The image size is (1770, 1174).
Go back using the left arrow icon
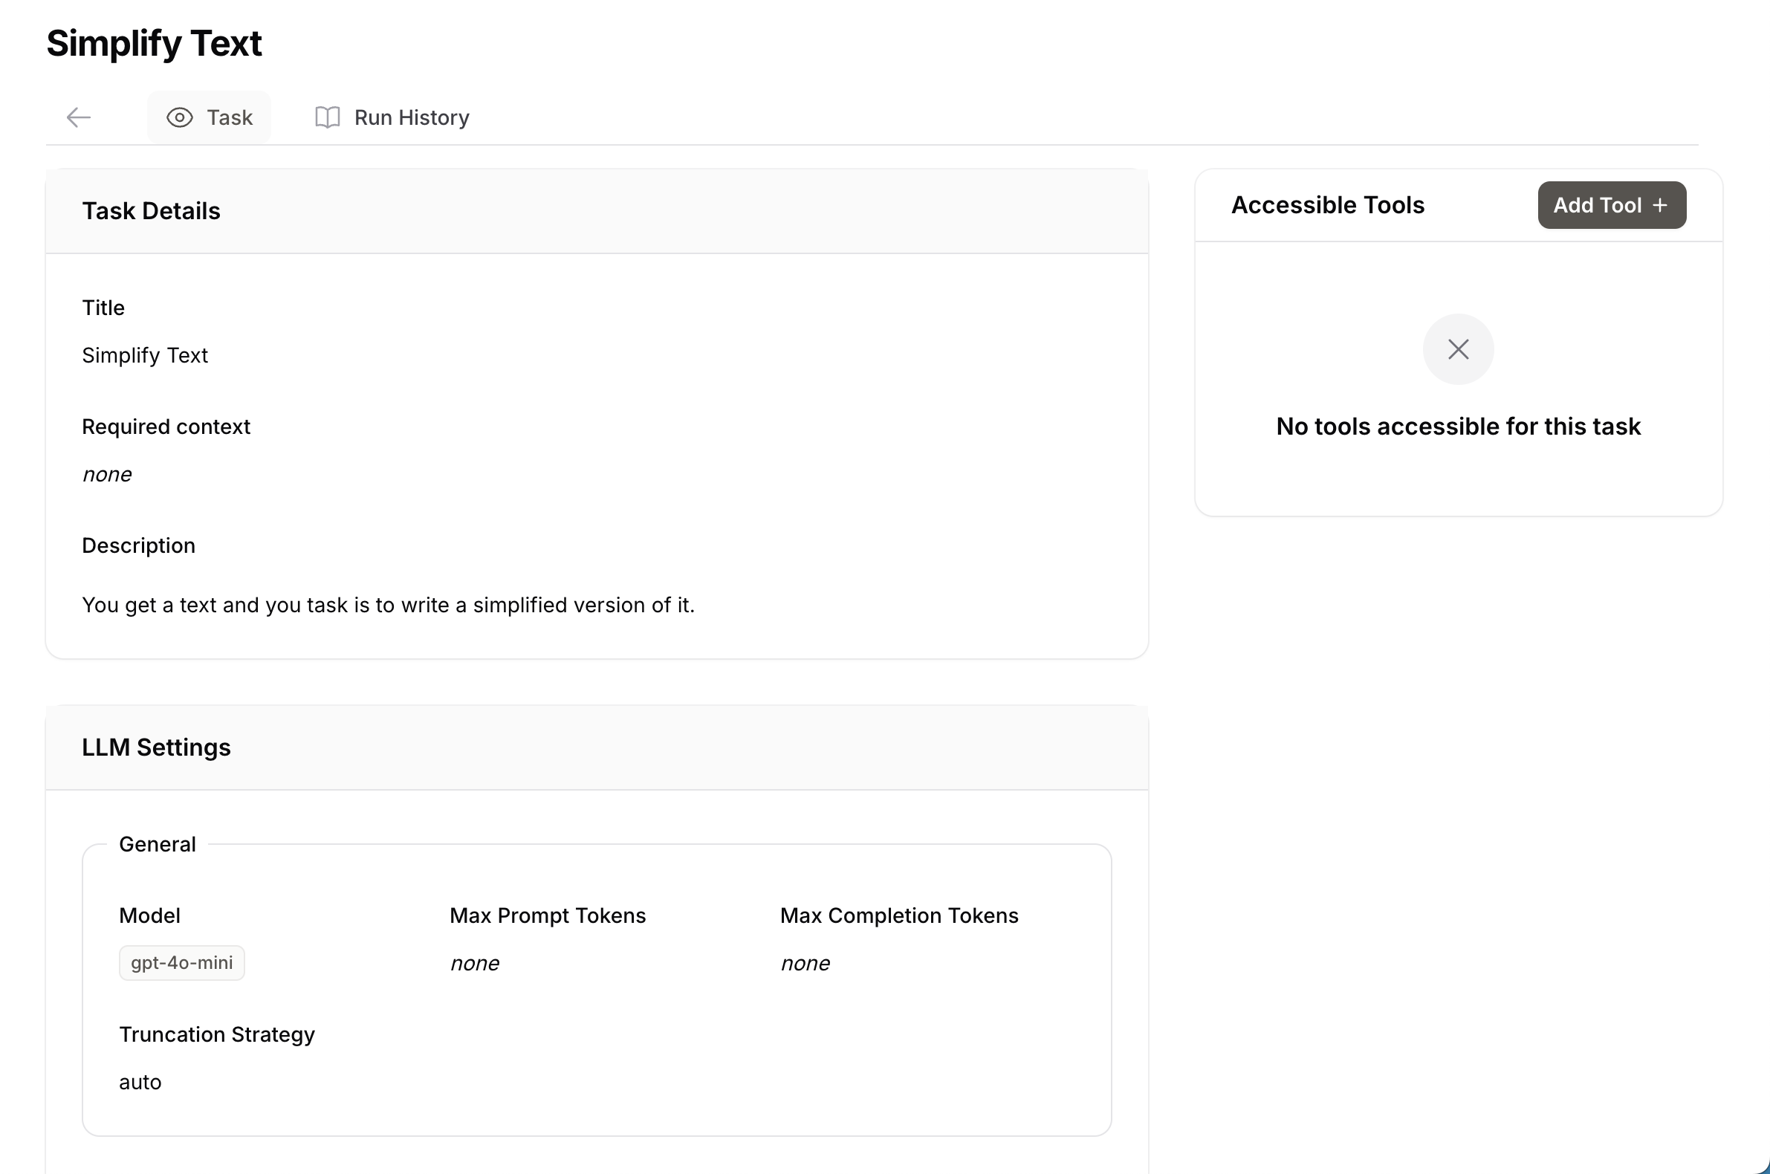tap(79, 117)
